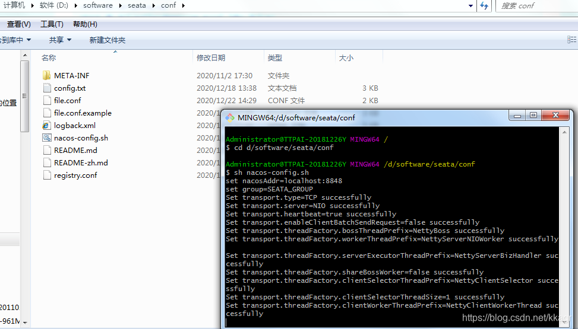The width and height of the screenshot is (578, 329).
Task: Select the registry.conf file name
Action: (x=75, y=175)
